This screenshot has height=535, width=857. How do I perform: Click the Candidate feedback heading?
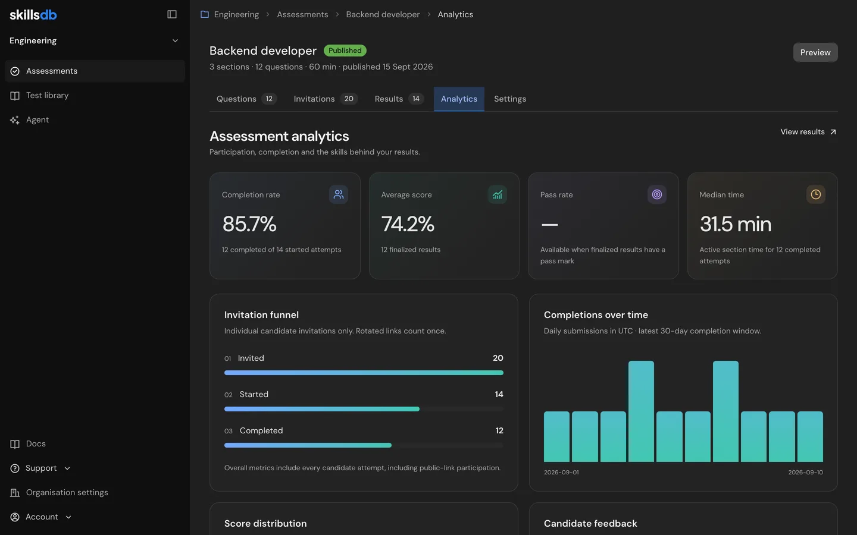click(x=590, y=524)
